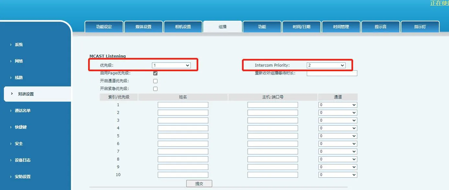Open the 通道 dropdown for row 1
This screenshot has width=449, height=190.
pyautogui.click(x=338, y=105)
